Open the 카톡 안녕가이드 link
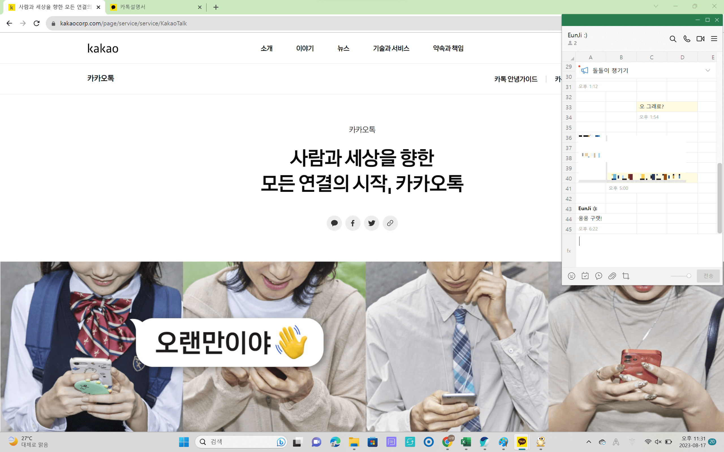Viewport: 724px width, 452px height. click(x=516, y=79)
